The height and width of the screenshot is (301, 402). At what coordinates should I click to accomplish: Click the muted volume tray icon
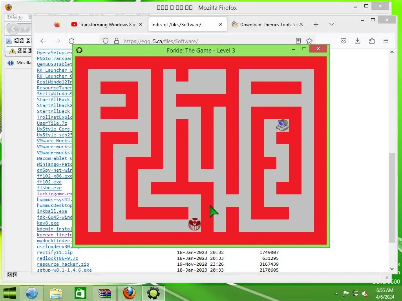pyautogui.click(x=365, y=293)
